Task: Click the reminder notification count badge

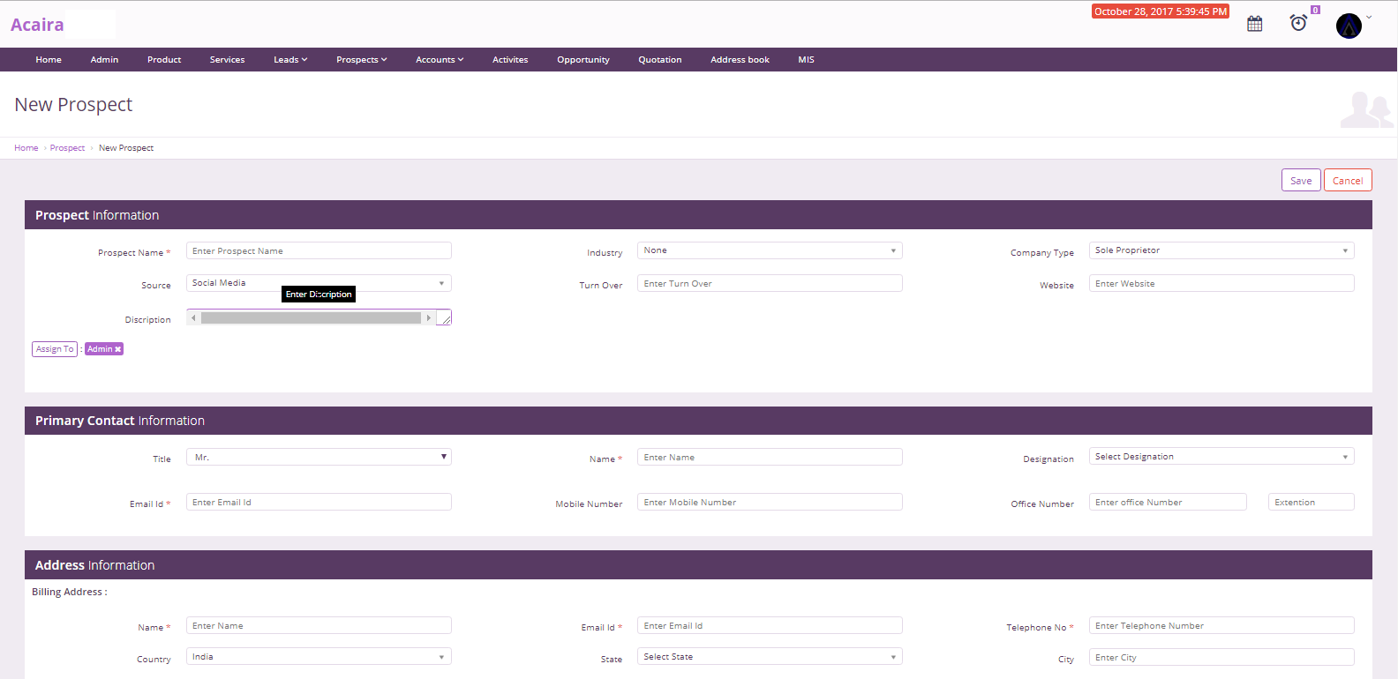Action: coord(1315,10)
